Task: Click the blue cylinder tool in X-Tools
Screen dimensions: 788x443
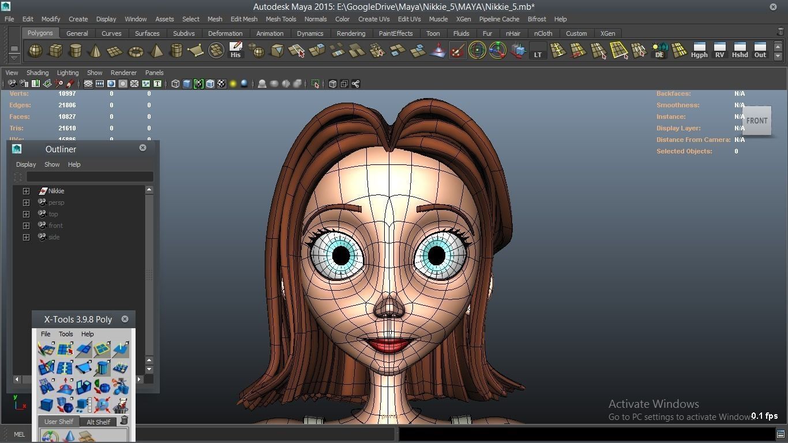Action: (x=102, y=367)
